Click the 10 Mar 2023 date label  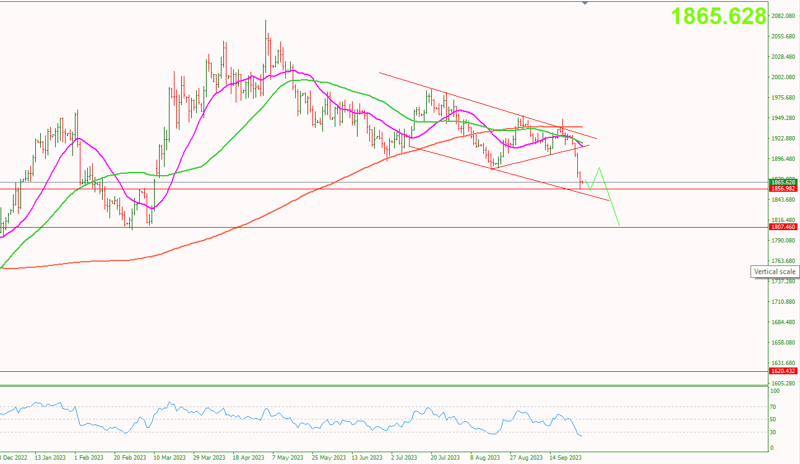[x=170, y=458]
